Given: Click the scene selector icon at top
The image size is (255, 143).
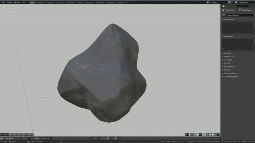Looking at the screenshot, I should (208, 2).
